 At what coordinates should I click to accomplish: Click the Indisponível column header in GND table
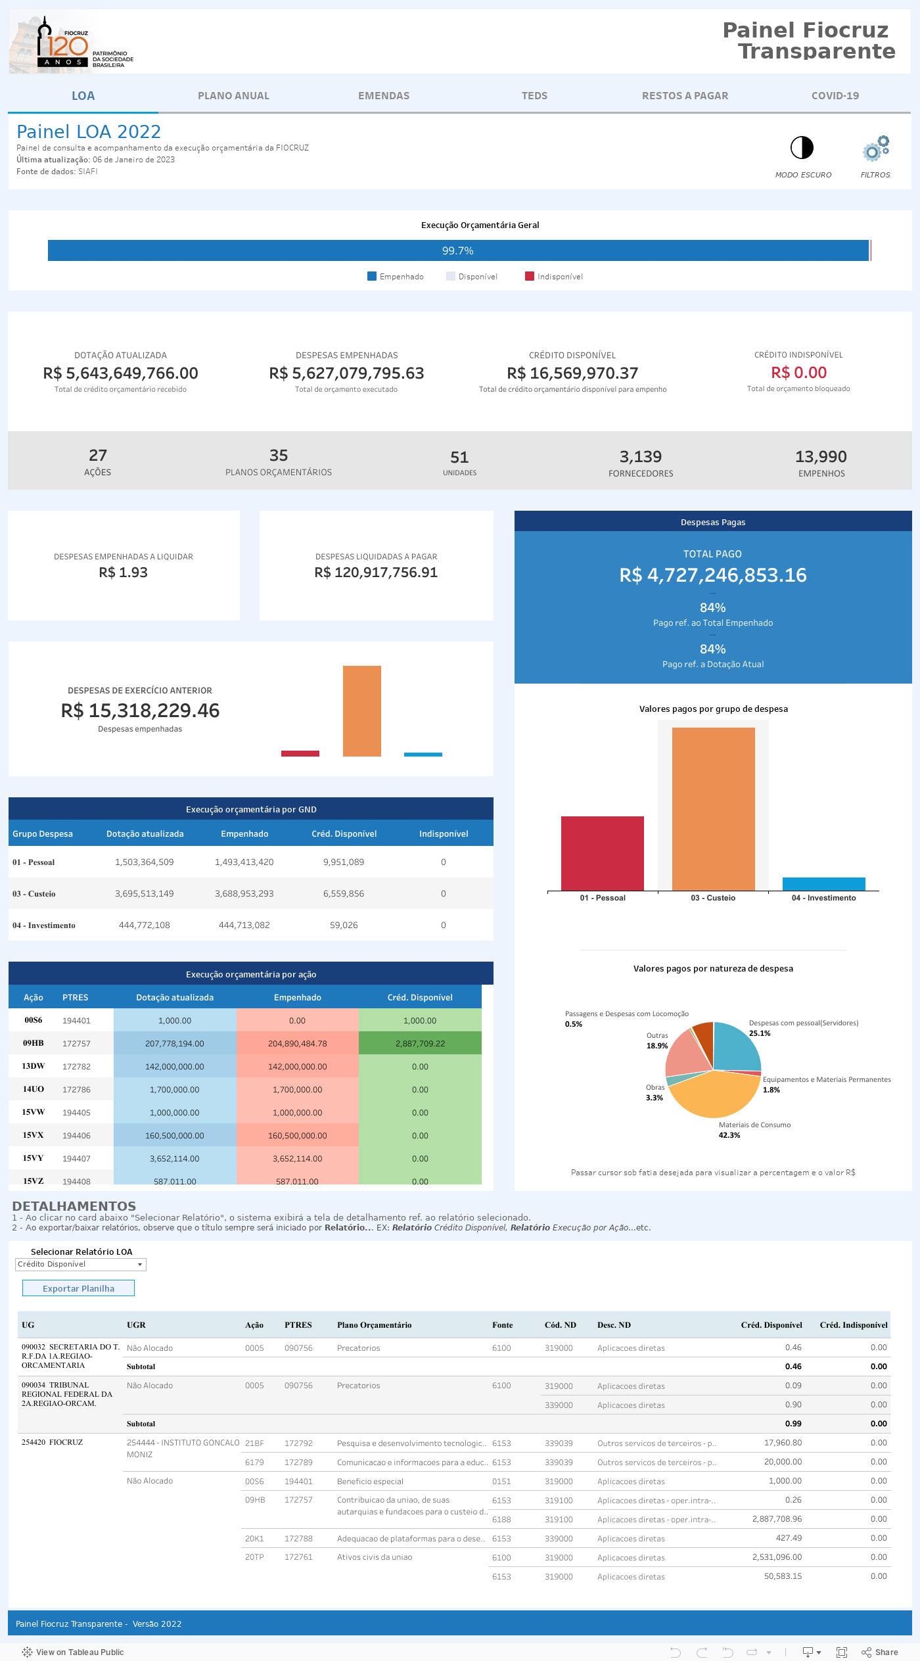pyautogui.click(x=444, y=833)
